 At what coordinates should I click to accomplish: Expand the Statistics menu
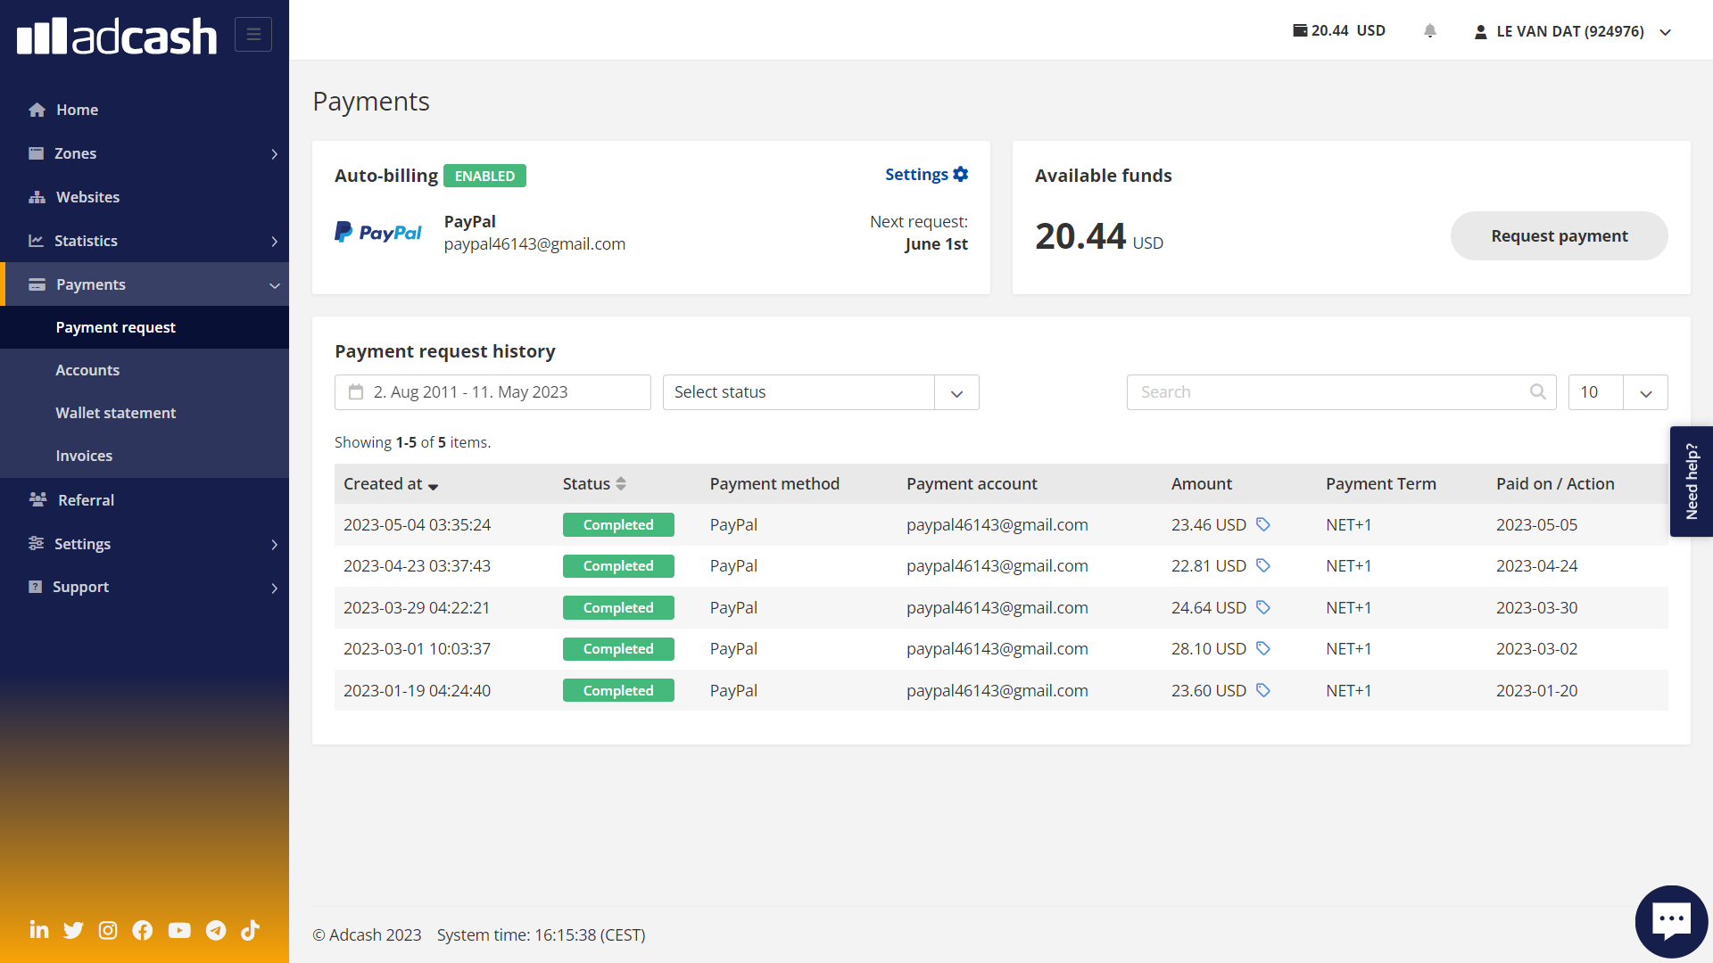(x=145, y=241)
